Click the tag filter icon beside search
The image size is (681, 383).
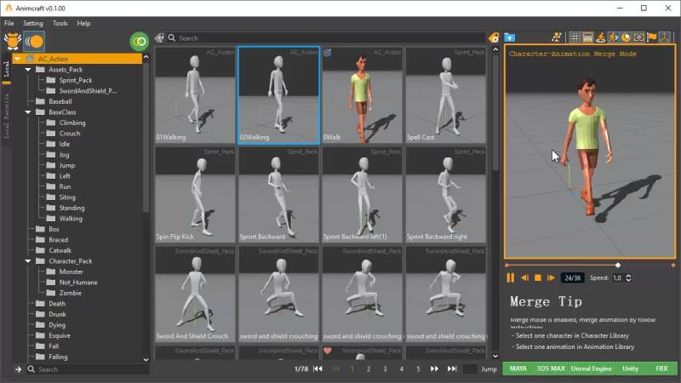click(160, 38)
